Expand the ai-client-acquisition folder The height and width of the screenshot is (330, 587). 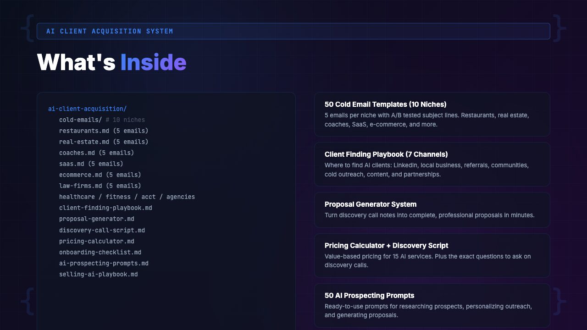(x=87, y=109)
